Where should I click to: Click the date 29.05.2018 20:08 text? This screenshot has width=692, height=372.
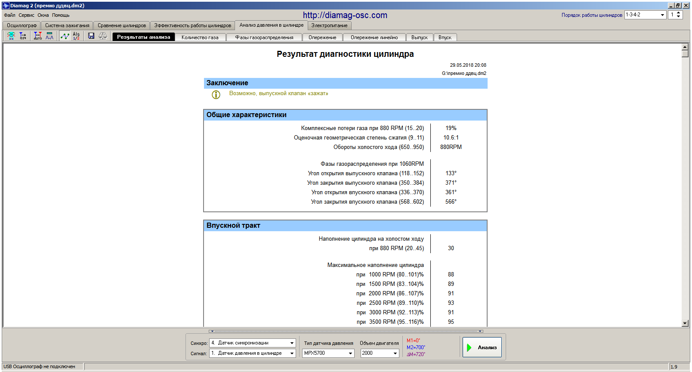468,65
